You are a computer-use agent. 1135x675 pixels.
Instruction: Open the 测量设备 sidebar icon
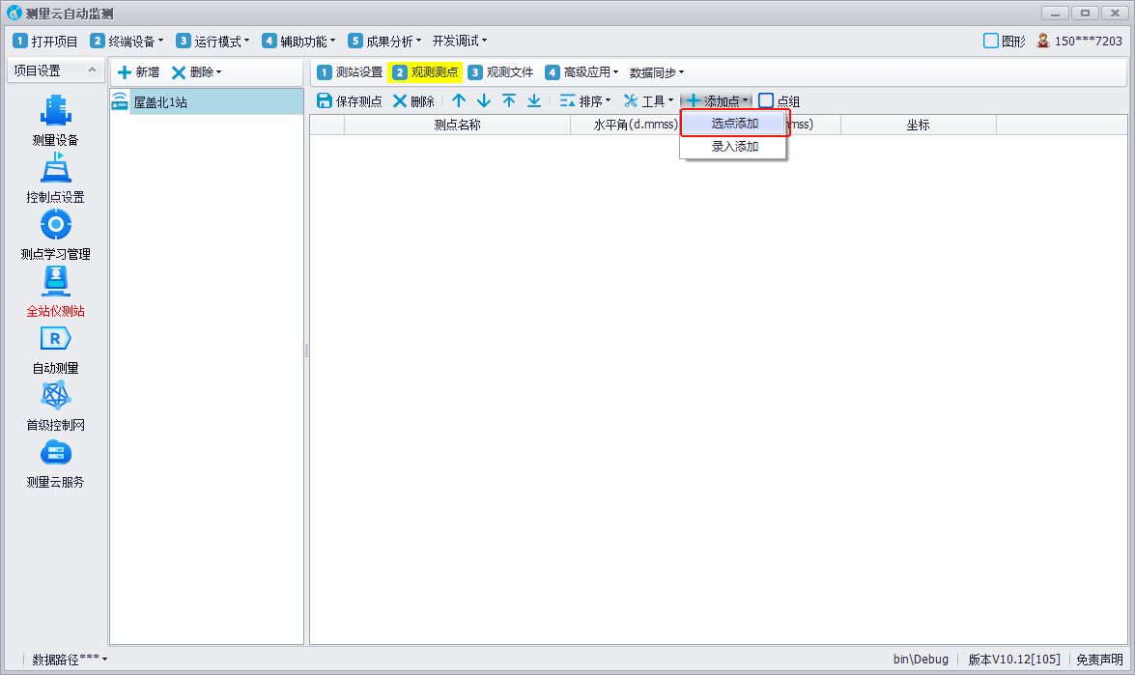(55, 110)
